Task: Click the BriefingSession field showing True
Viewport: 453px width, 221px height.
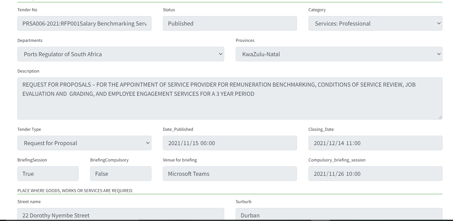Action: click(x=48, y=174)
